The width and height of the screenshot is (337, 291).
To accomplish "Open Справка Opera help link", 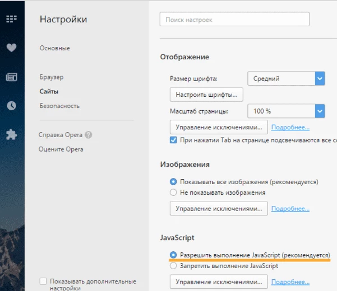I will (x=61, y=135).
